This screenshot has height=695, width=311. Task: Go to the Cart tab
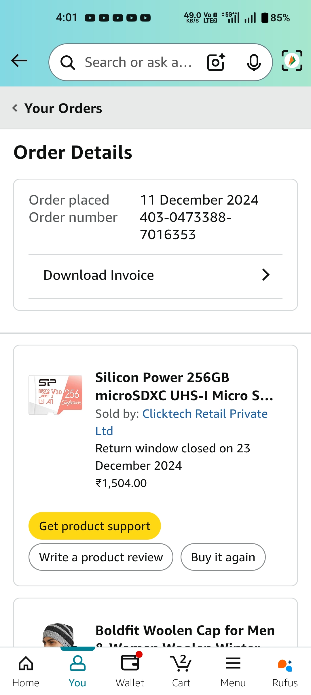[x=181, y=671]
